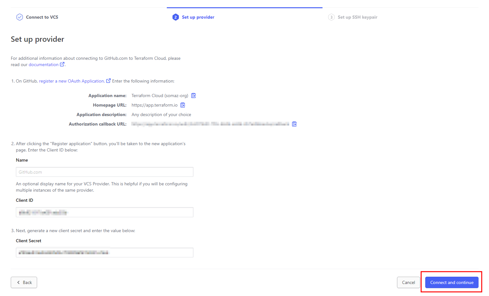Click external link icon after OAuth Application
Viewport: 489px width, 296px height.
108,81
